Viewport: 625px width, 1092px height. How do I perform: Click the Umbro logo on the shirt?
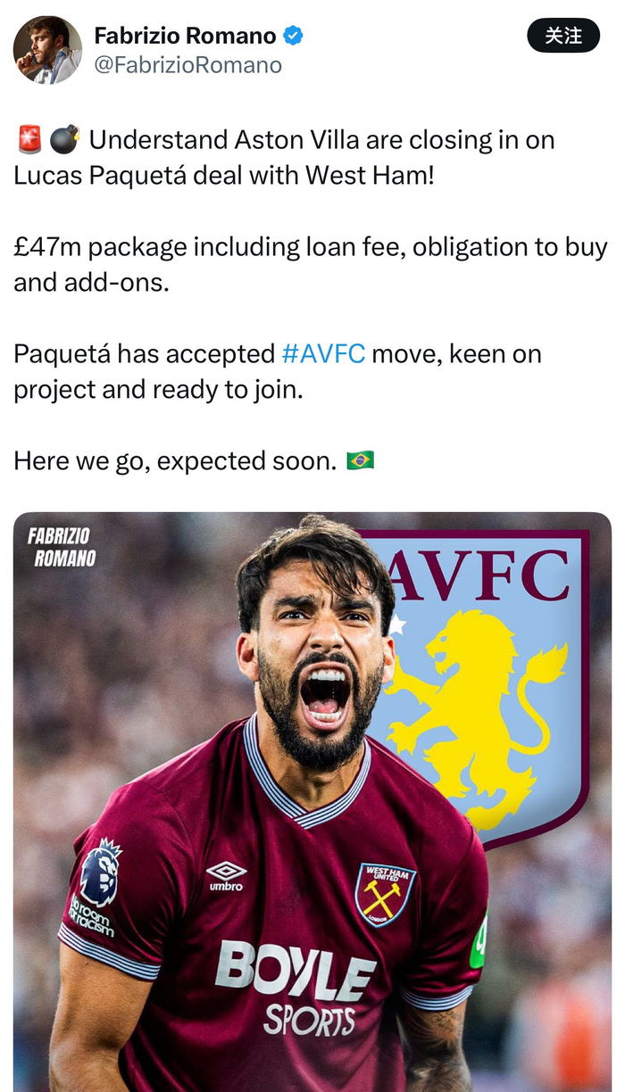tap(226, 875)
